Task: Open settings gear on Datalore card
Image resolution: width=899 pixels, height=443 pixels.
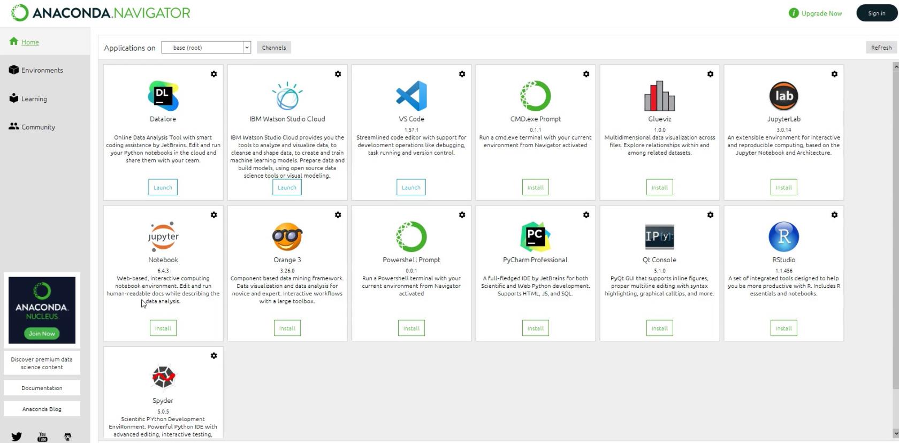Action: click(x=214, y=74)
